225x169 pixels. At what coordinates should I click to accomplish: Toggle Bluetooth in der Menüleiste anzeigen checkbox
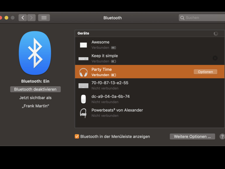[77, 137]
